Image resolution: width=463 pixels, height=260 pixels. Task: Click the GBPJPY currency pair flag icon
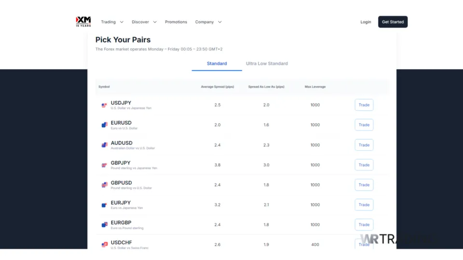pos(104,165)
